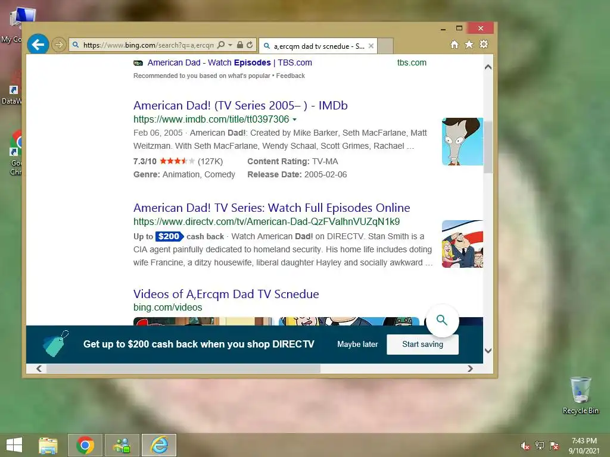Open 'American Dad! TV Series: Watch Full Episodes Online'
This screenshot has width=610, height=457.
pos(272,208)
